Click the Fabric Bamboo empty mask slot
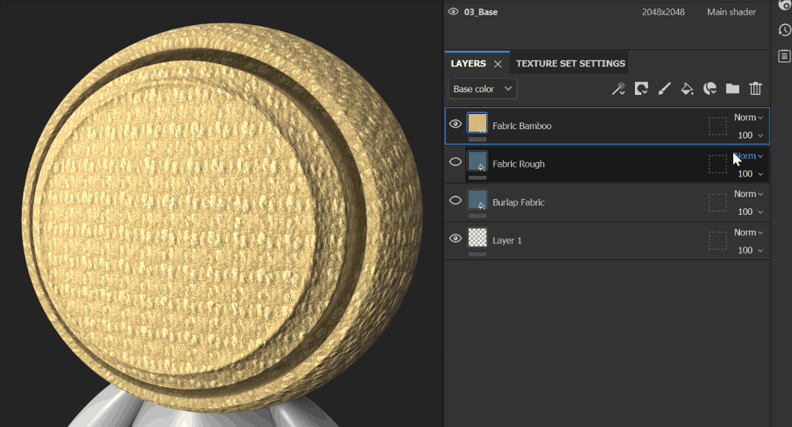792x427 pixels. 717,126
